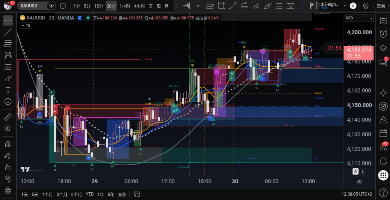Click the plus compare-symbol icon

pyautogui.click(x=63, y=6)
